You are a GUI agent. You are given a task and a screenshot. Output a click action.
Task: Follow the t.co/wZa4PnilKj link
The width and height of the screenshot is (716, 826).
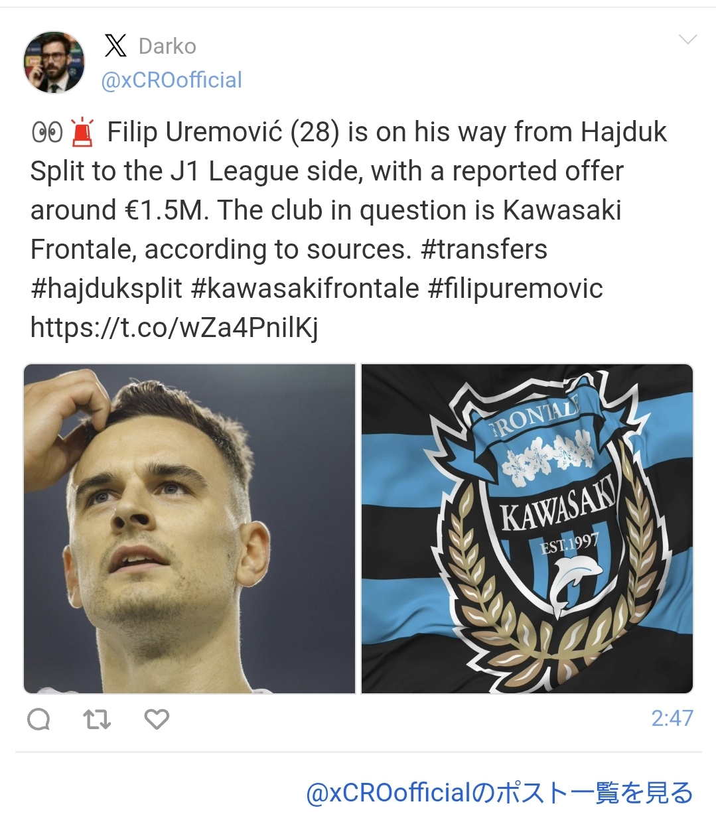coord(175,327)
